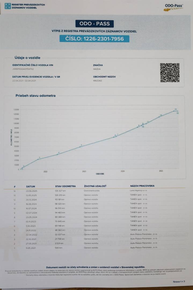This screenshot has height=290, width=193.
Task: Click the chart data point labeled 5
Action: [x=80, y=147]
